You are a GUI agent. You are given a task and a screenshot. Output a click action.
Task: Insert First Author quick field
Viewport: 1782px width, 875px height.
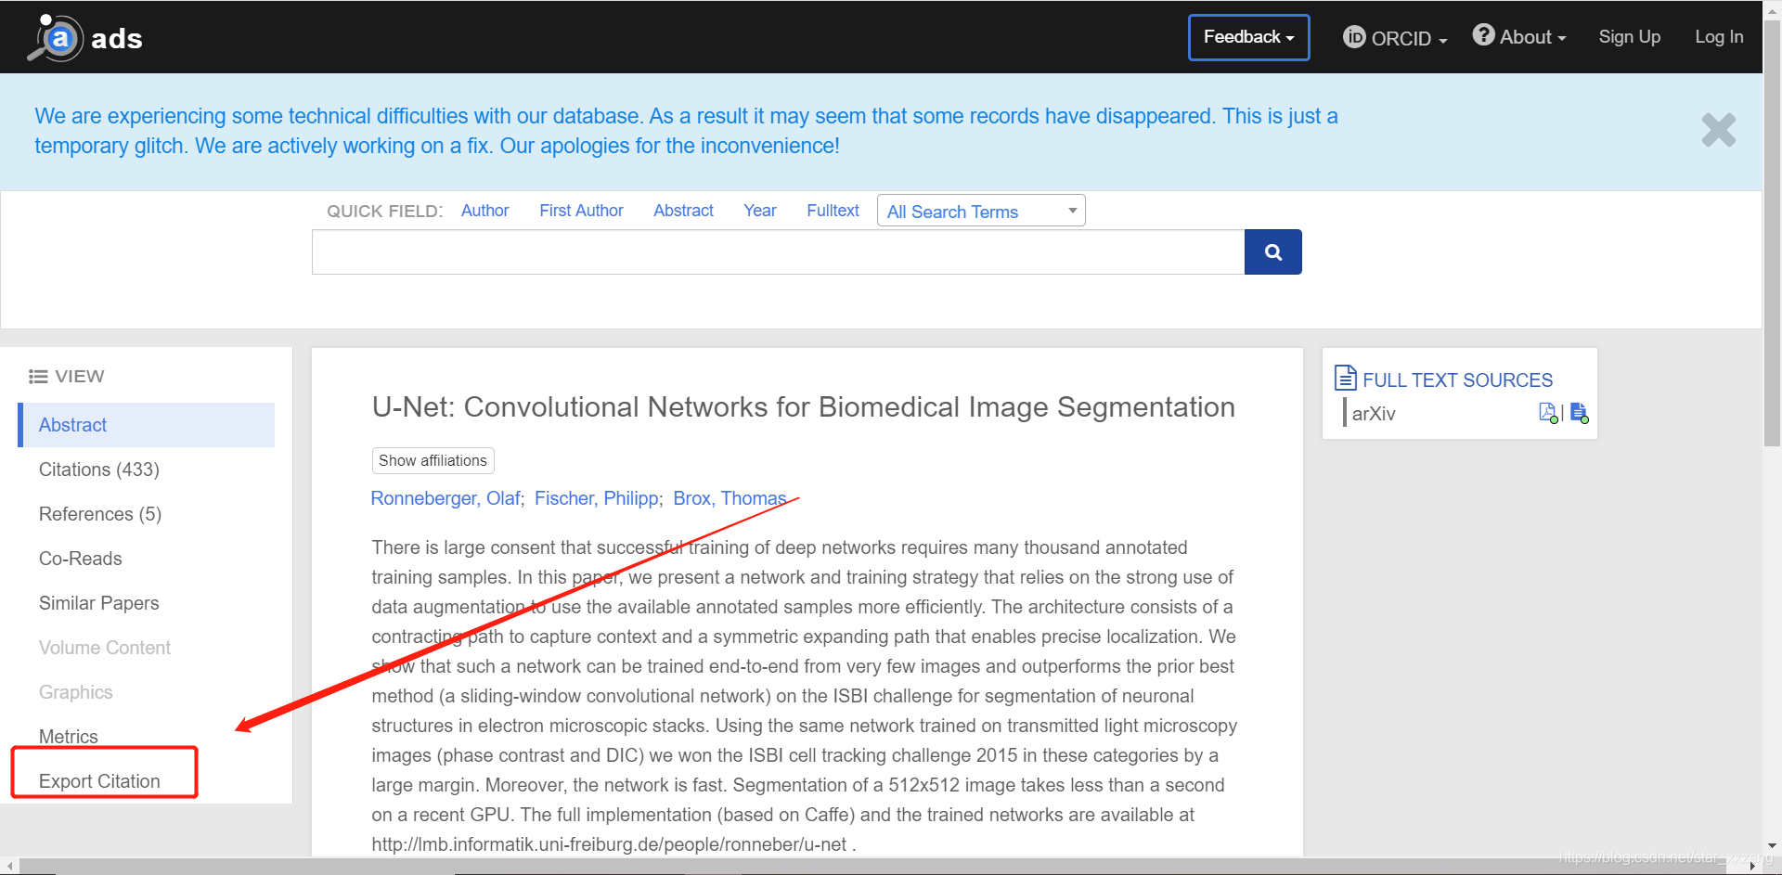[581, 211]
